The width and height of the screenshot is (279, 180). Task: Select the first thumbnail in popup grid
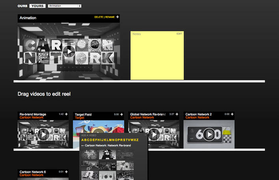90,154
